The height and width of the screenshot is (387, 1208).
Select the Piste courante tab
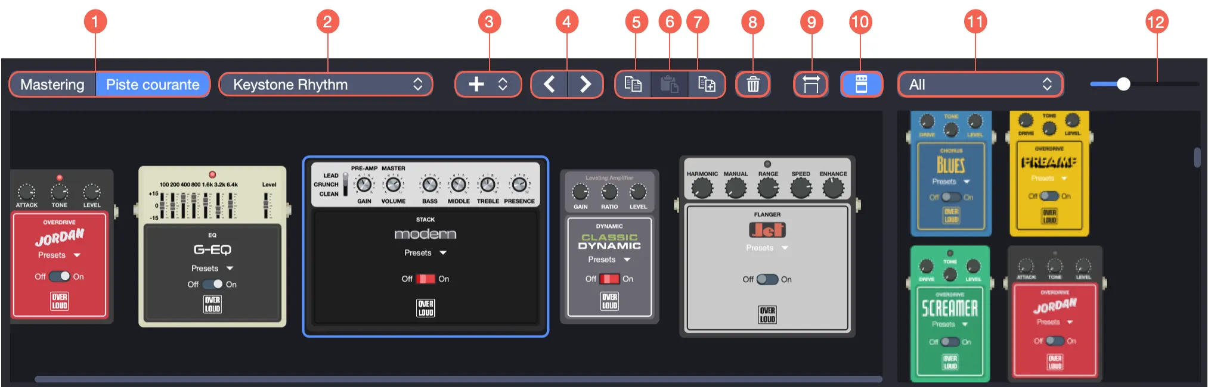pyautogui.click(x=153, y=85)
